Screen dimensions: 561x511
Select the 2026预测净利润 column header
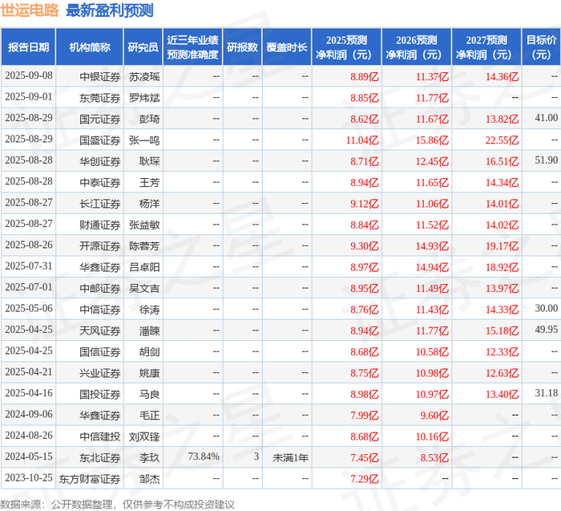point(416,47)
